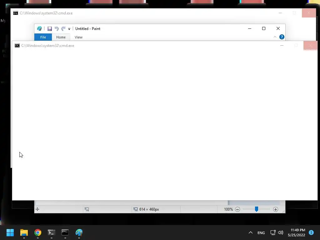Click the Undo arrow in Paint's title bar
320x240 pixels.
click(57, 29)
